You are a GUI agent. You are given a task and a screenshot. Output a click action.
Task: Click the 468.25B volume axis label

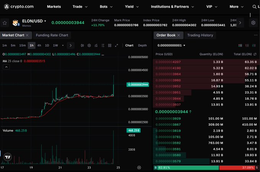click(134, 130)
